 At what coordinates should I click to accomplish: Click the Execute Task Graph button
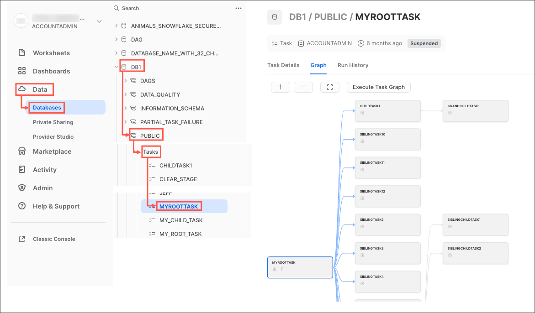pyautogui.click(x=378, y=87)
